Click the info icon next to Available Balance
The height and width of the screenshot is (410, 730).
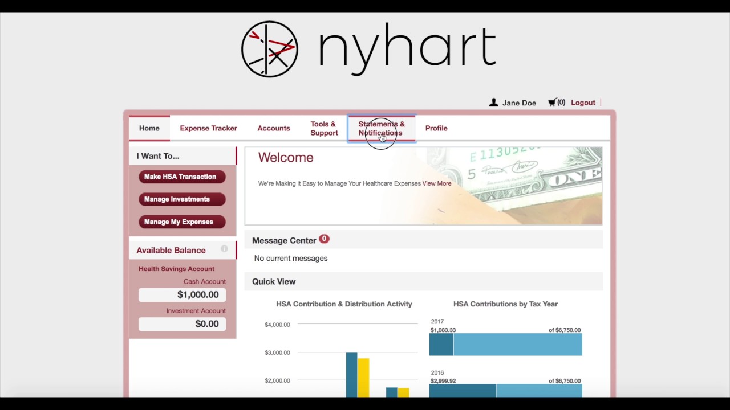click(224, 249)
